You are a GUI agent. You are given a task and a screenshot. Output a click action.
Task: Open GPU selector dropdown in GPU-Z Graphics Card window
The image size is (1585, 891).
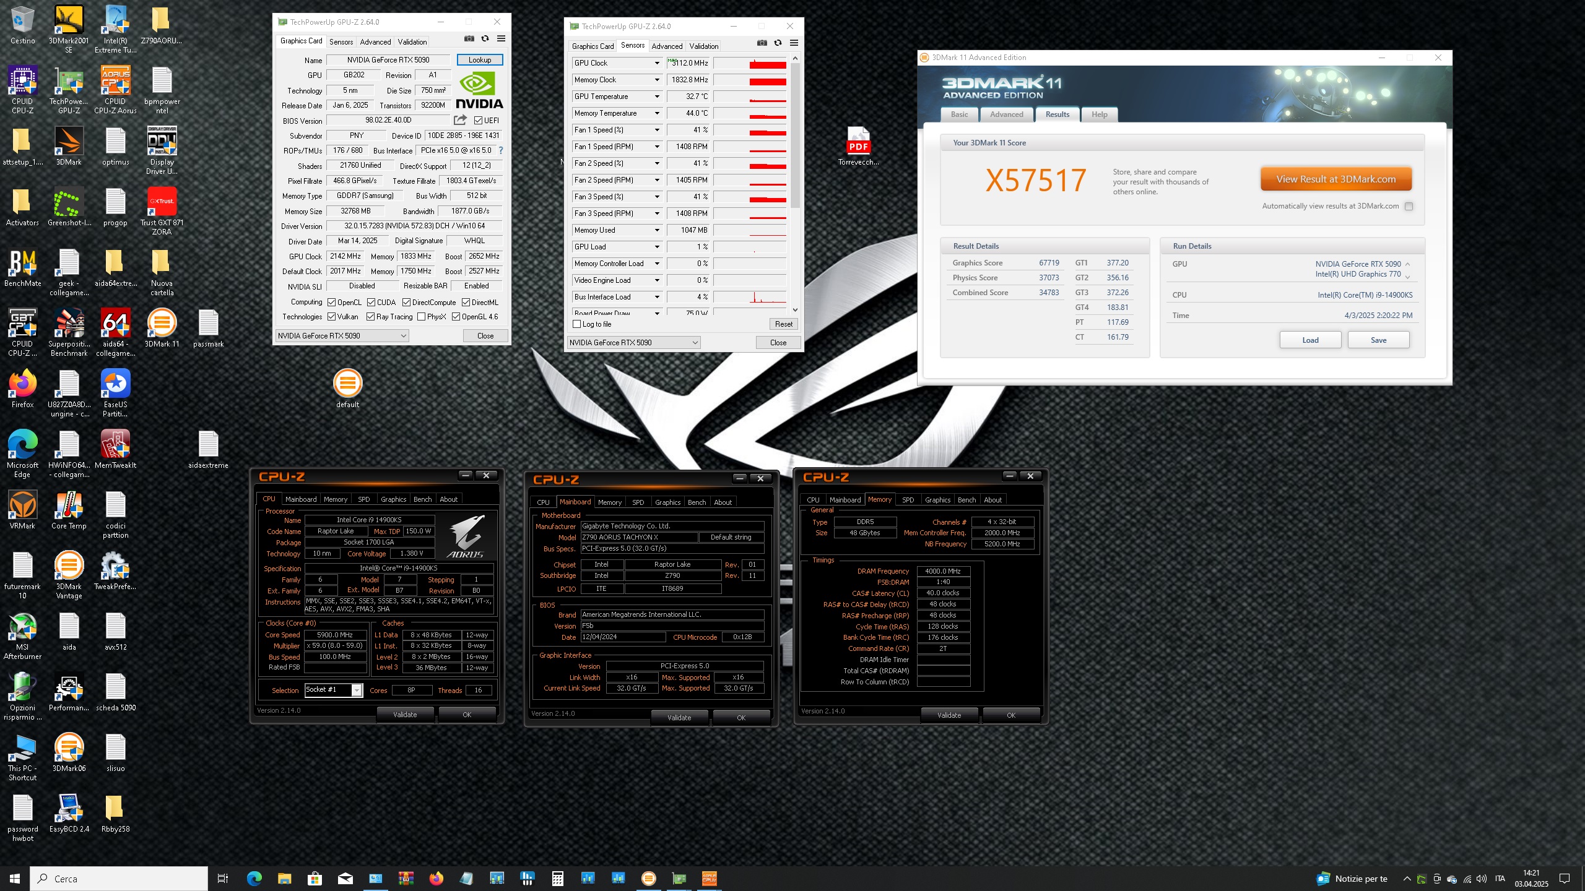(342, 336)
